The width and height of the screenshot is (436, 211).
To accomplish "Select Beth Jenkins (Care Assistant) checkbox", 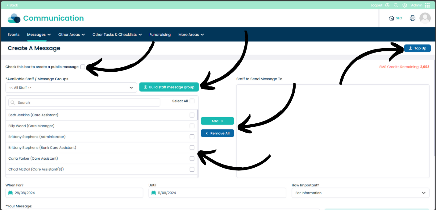I will point(192,115).
